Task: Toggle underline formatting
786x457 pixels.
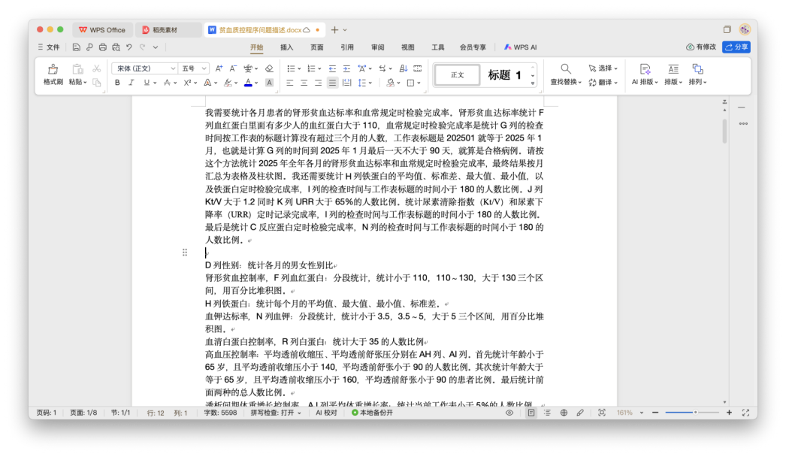Action: 147,83
